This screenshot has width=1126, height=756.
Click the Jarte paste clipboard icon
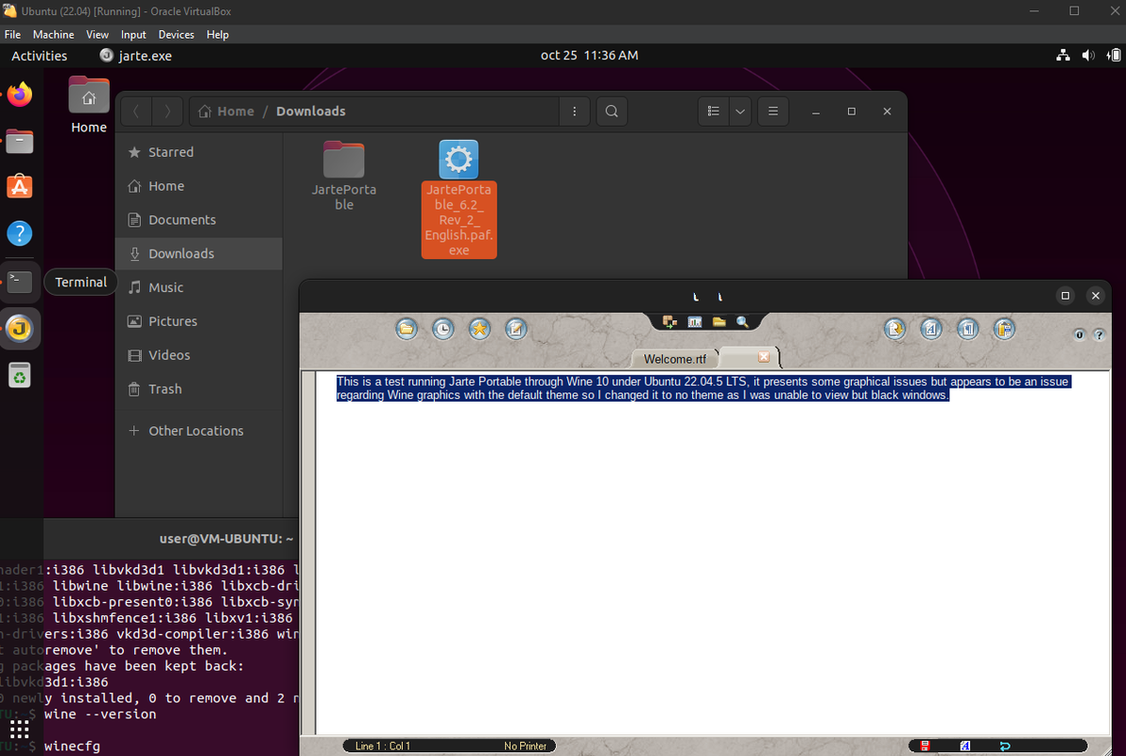click(x=1004, y=329)
